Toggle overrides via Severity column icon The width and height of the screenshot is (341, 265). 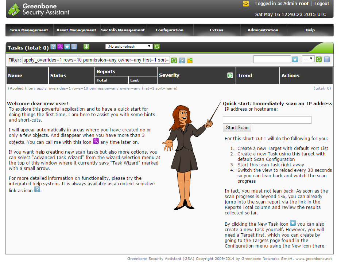tap(230, 75)
